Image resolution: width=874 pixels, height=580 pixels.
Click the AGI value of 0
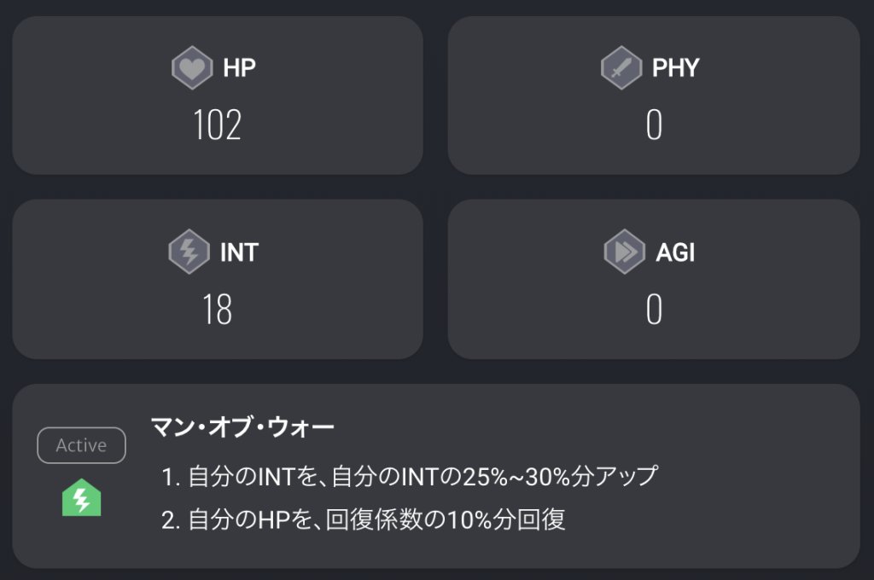(x=654, y=310)
